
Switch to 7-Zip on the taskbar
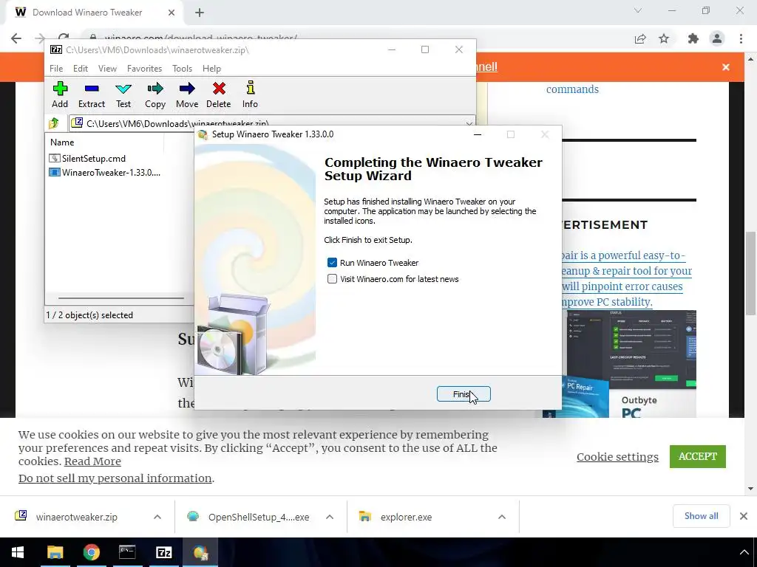click(163, 552)
